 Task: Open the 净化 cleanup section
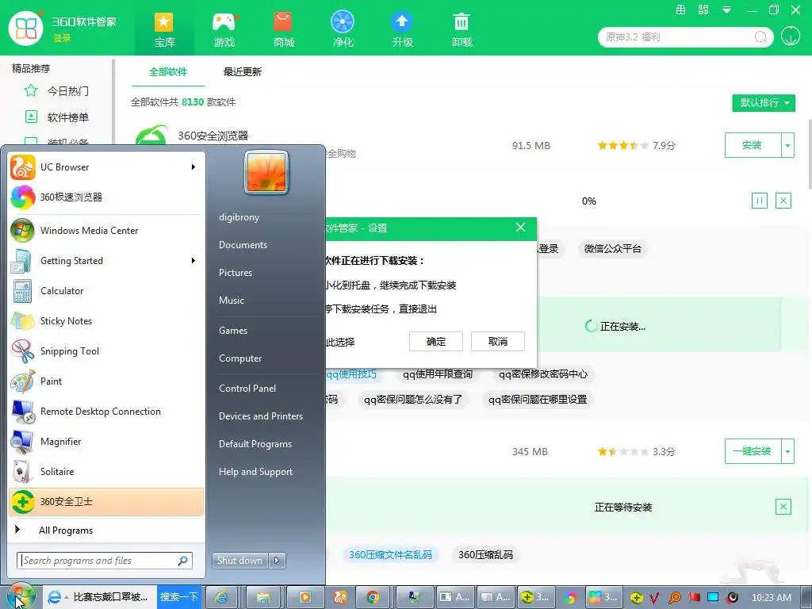(343, 29)
